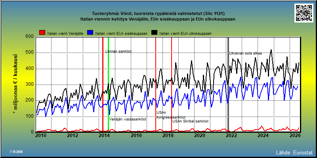Click the chart title 'Tuoteryhmä: Viinit'
The height and width of the screenshot is (158, 317).
(x=158, y=14)
